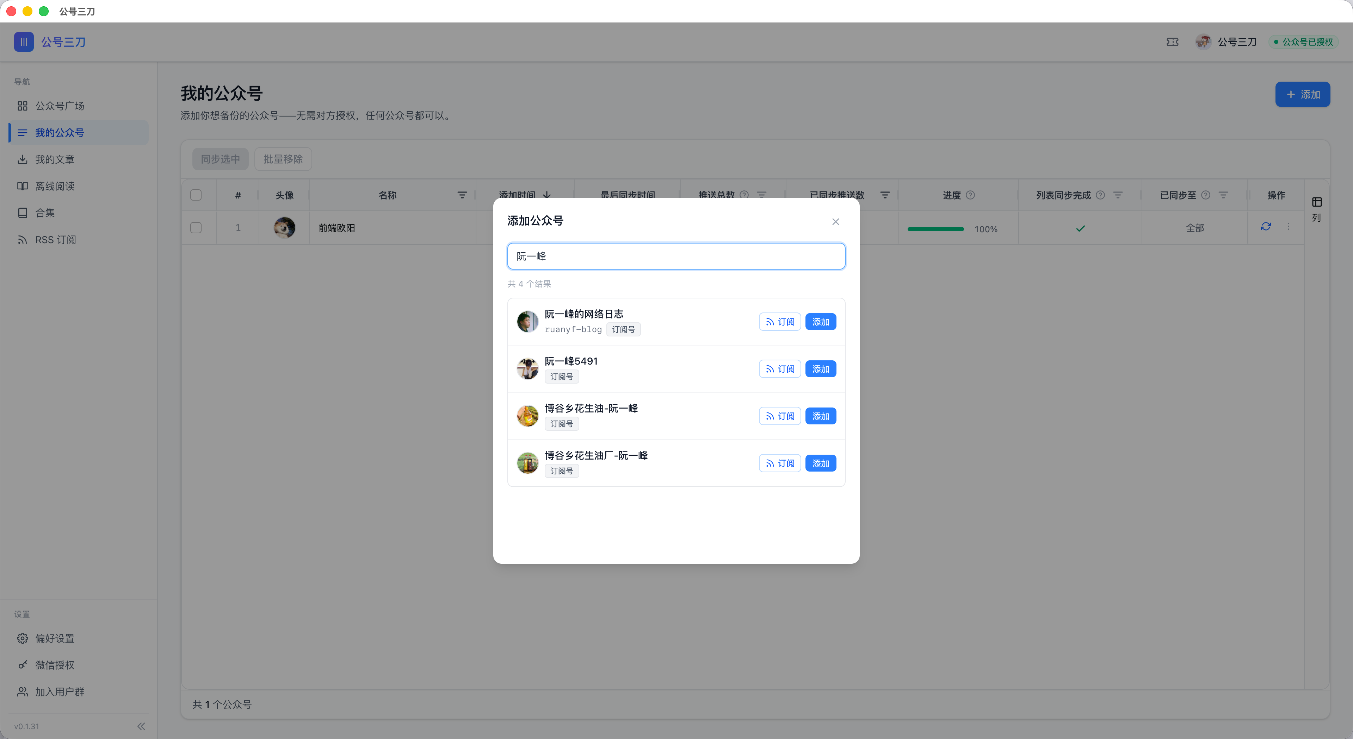Open filter for 已同步推送数 column

click(885, 195)
